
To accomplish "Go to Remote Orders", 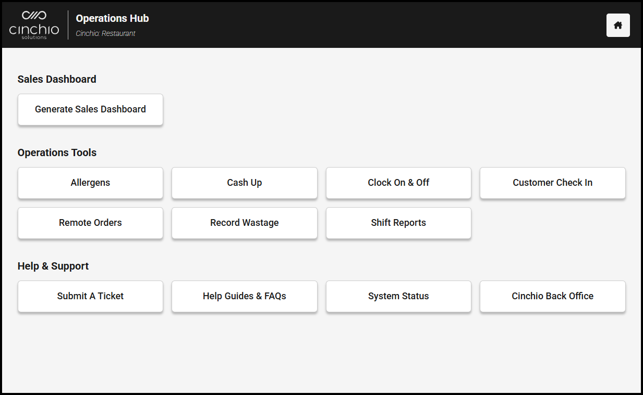I will click(x=90, y=223).
